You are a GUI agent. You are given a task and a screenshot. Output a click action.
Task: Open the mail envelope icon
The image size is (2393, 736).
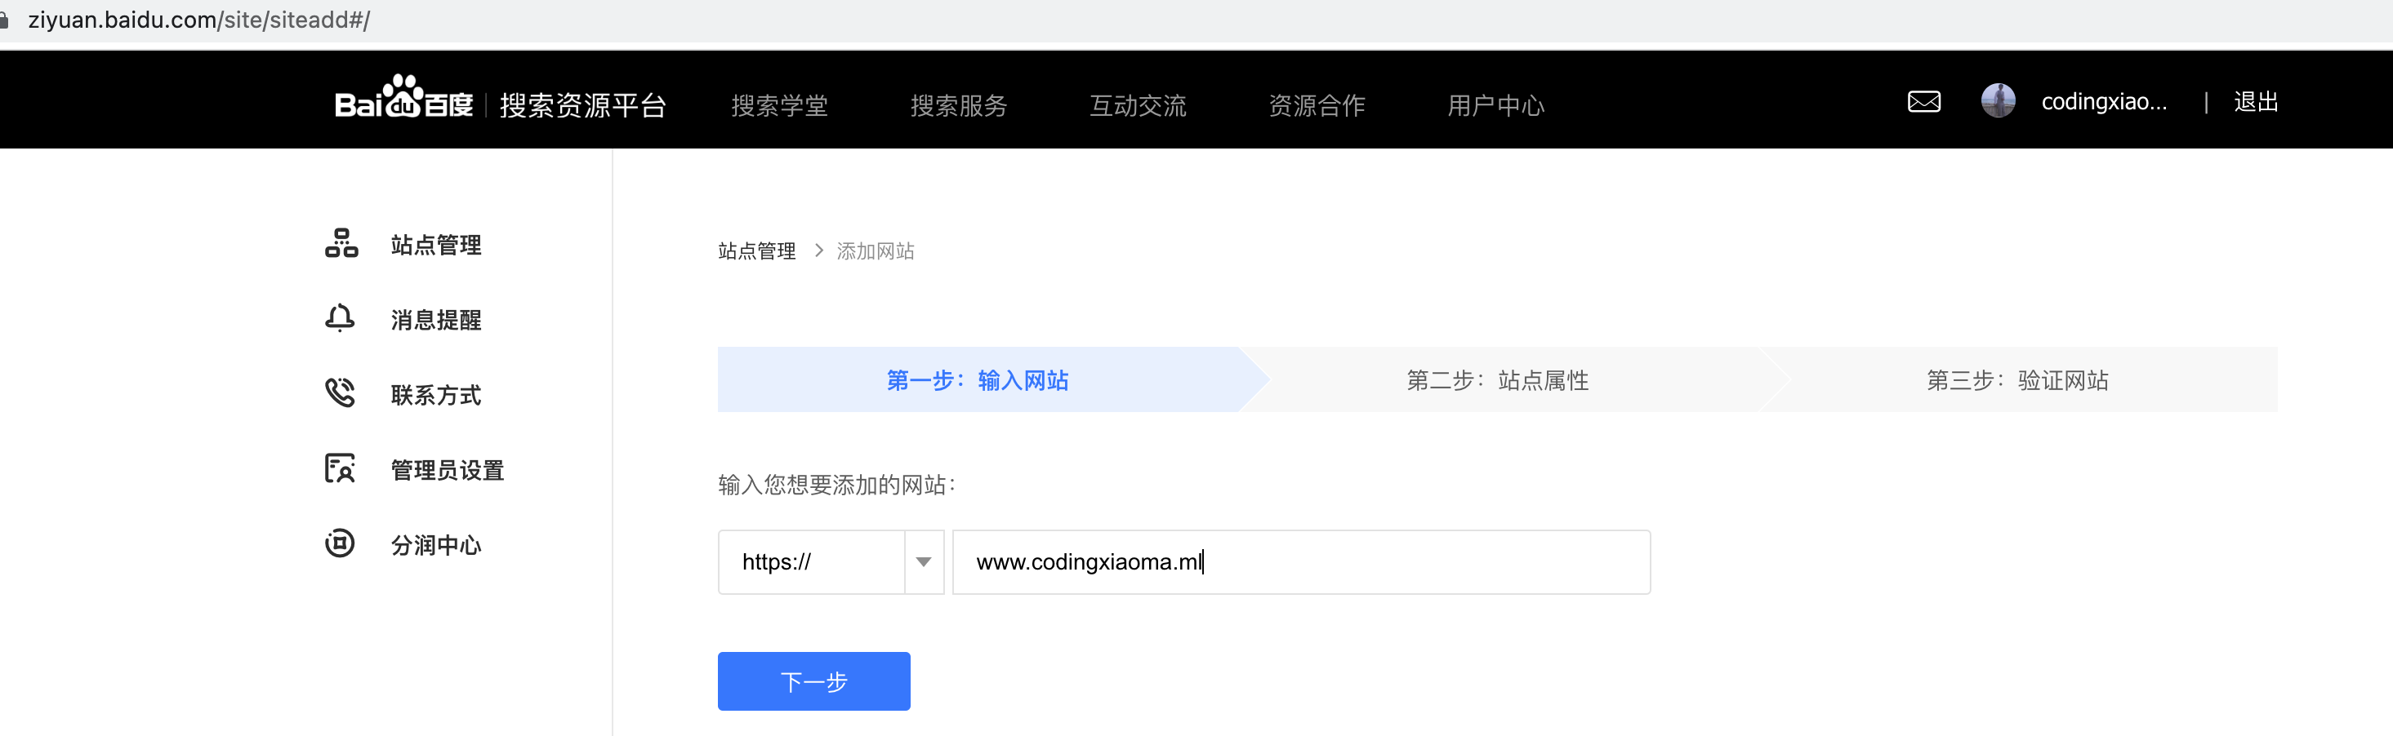click(1924, 101)
